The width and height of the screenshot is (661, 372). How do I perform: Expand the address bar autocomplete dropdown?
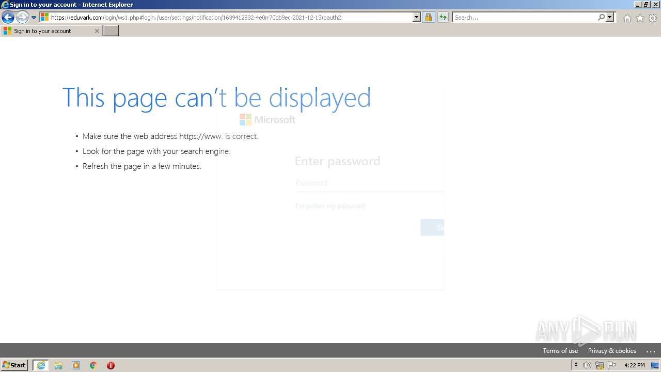coord(416,17)
